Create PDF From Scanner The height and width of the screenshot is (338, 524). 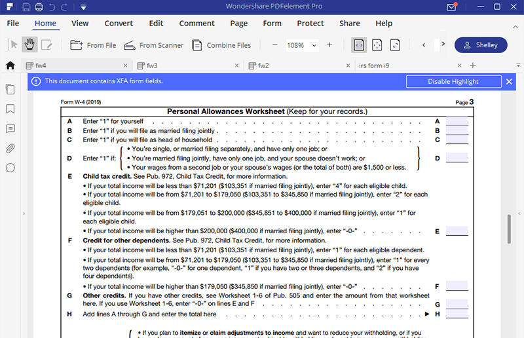153,45
